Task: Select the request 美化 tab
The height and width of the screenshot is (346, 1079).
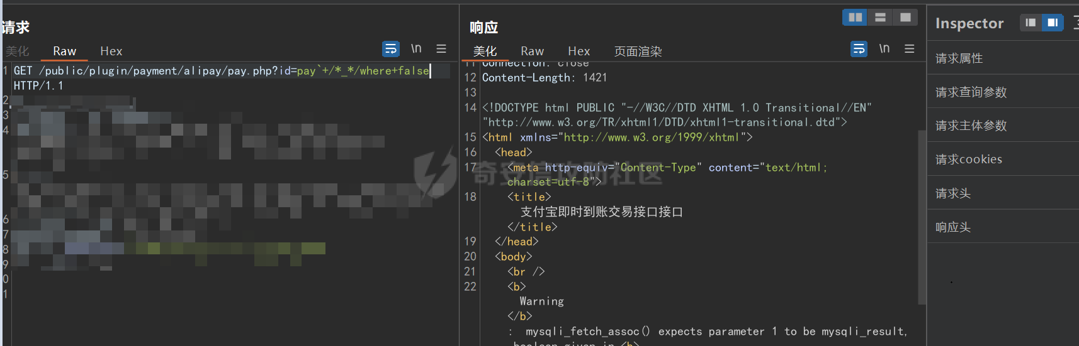Action: click(17, 51)
